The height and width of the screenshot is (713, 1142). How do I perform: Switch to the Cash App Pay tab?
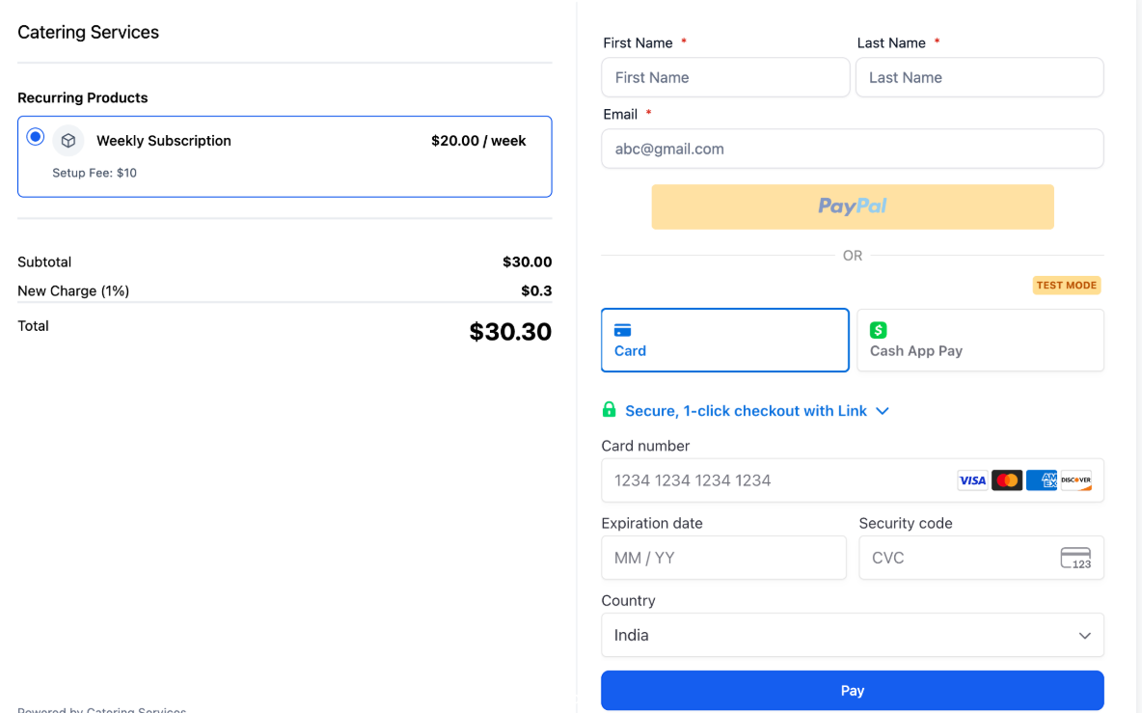coord(980,340)
